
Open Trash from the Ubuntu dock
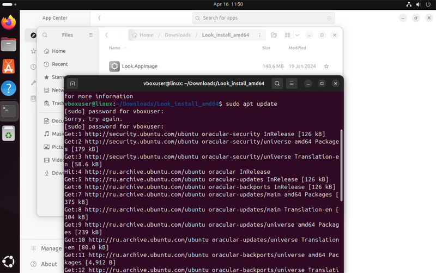(x=9, y=134)
